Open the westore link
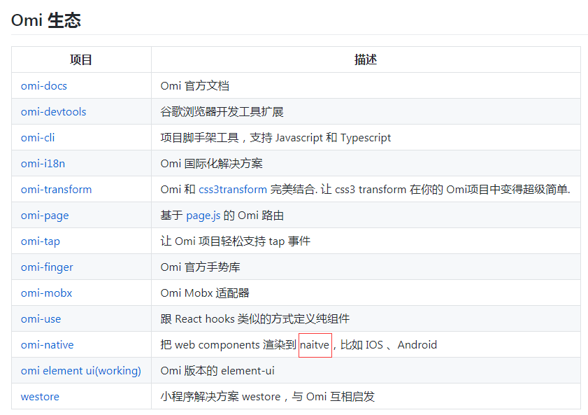Screen dimensions: 588x415 pyautogui.click(x=40, y=397)
